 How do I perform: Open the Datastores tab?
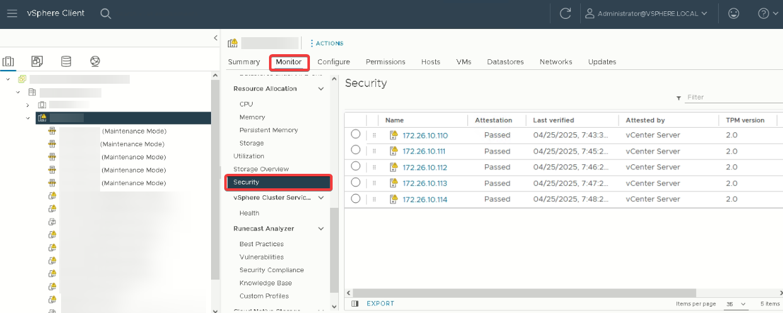tap(505, 62)
